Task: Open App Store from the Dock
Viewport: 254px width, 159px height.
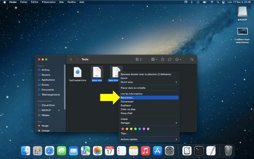Action: click(x=157, y=151)
